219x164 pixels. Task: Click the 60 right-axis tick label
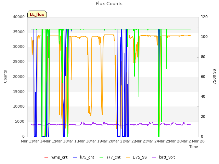203,77
